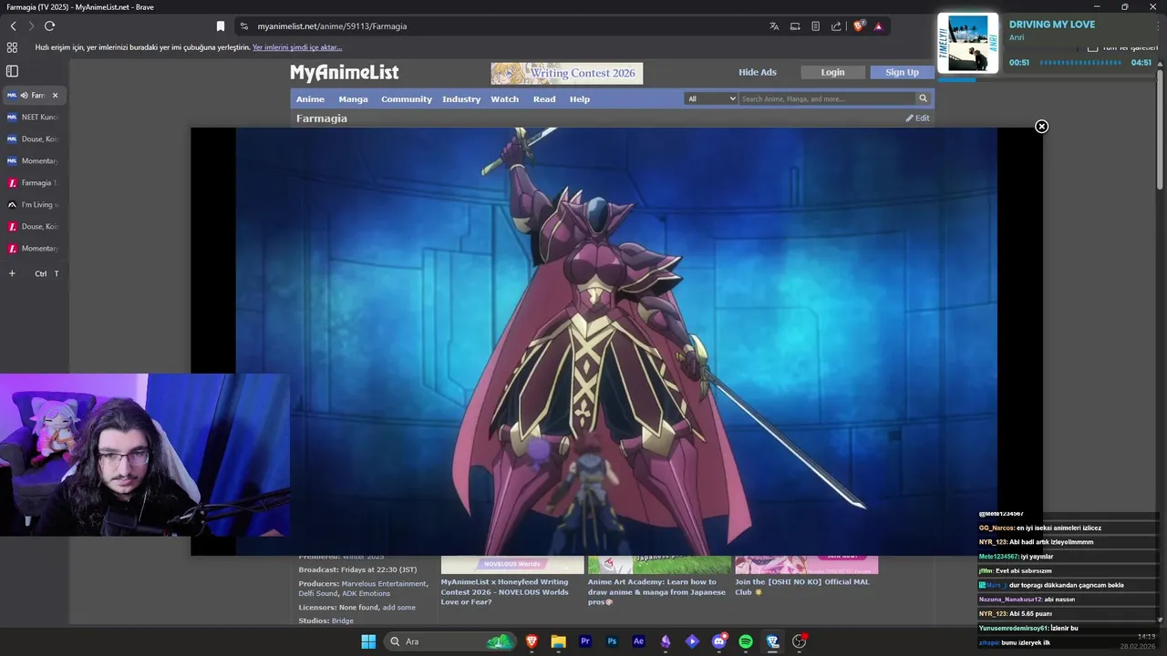The image size is (1167, 656).
Task: Open the install app / cast icon
Action: pyautogui.click(x=795, y=26)
